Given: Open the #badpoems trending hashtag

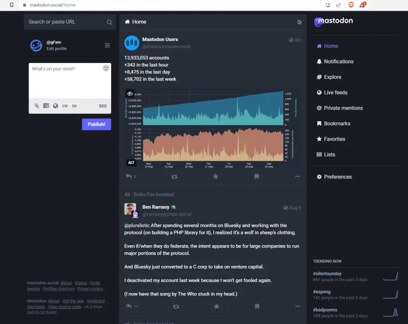Looking at the screenshot, I should coord(325,310).
